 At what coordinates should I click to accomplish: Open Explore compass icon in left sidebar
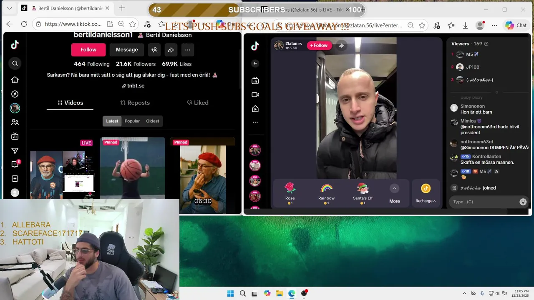click(15, 94)
